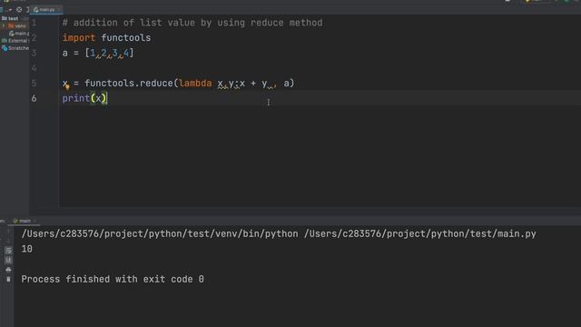
Task: Click 'Process finished with exit code 0' text
Action: coord(113,279)
